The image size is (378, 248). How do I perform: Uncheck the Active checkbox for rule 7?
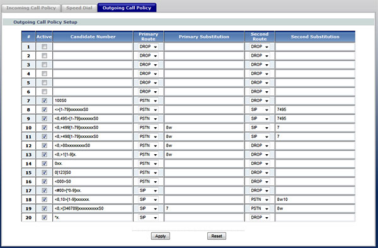[44, 101]
